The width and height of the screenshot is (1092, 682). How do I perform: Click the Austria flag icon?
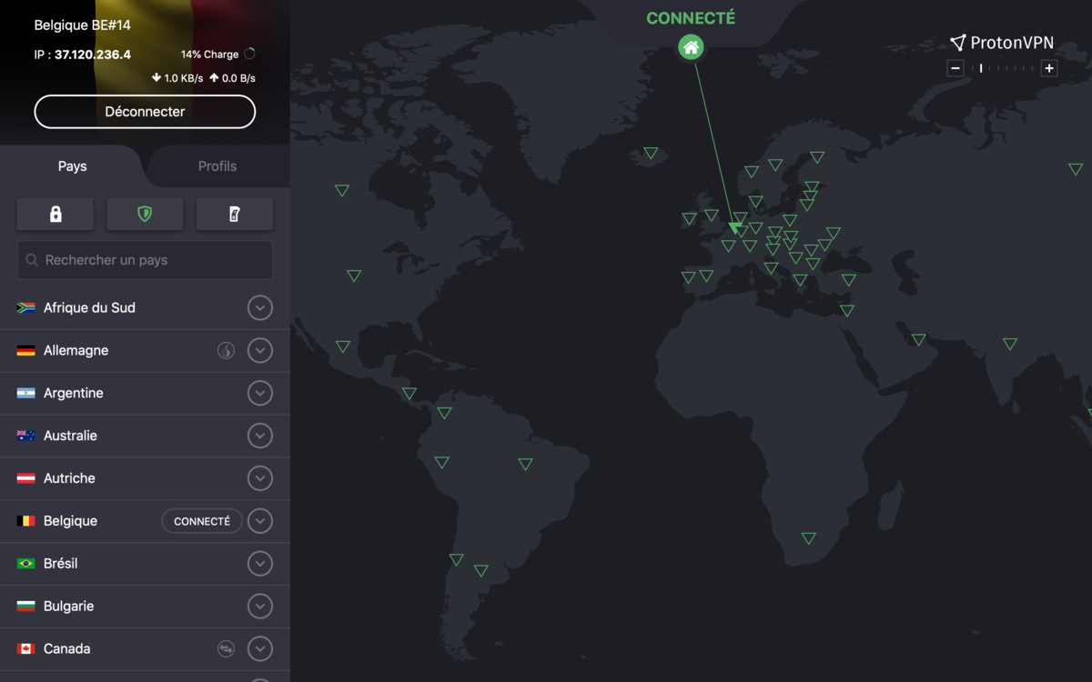coord(26,478)
